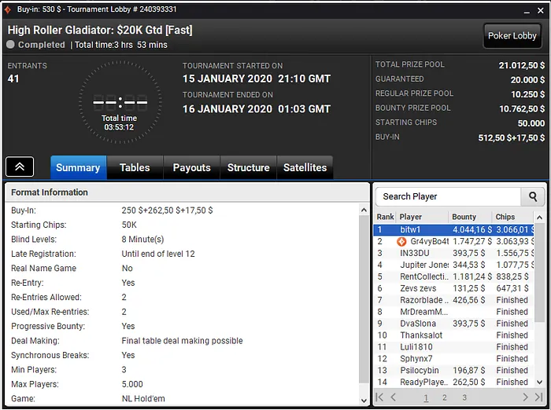
Task: Select the Thanksalot player row
Action: click(454, 335)
